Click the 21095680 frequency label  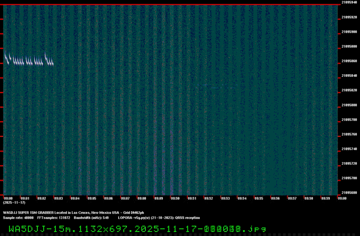click(350, 192)
